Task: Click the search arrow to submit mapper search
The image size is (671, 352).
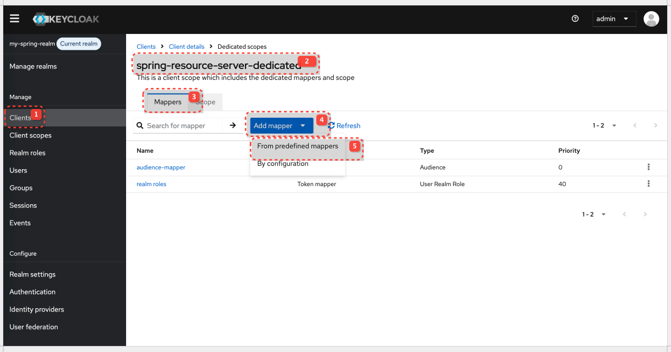Action: 232,125
